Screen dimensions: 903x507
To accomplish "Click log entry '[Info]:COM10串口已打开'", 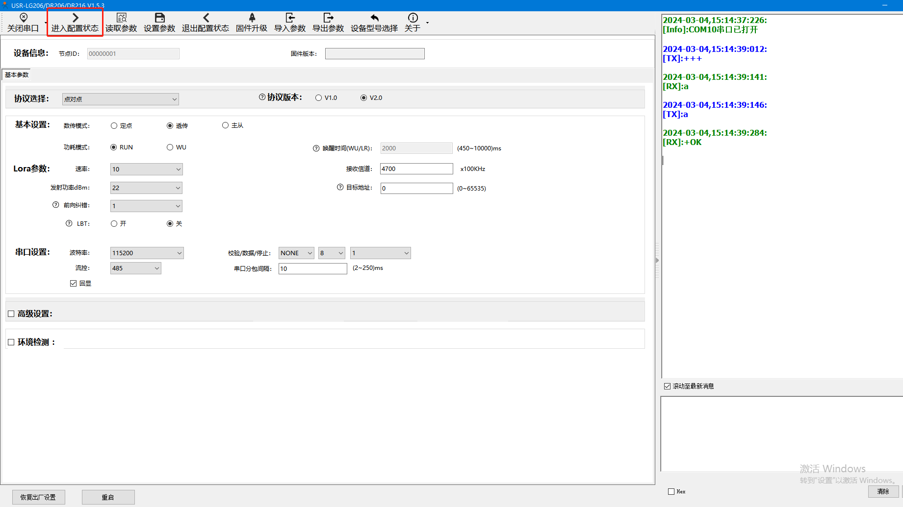I will tap(710, 30).
